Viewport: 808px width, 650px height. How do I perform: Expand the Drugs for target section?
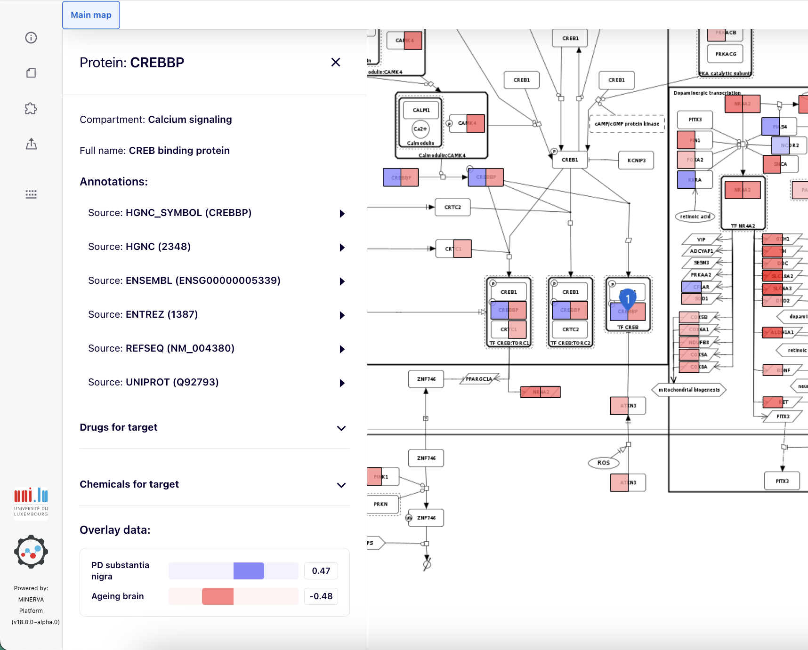341,428
